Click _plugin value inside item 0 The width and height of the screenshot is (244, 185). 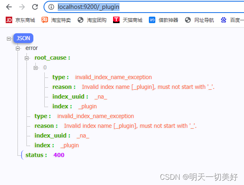(x=87, y=107)
